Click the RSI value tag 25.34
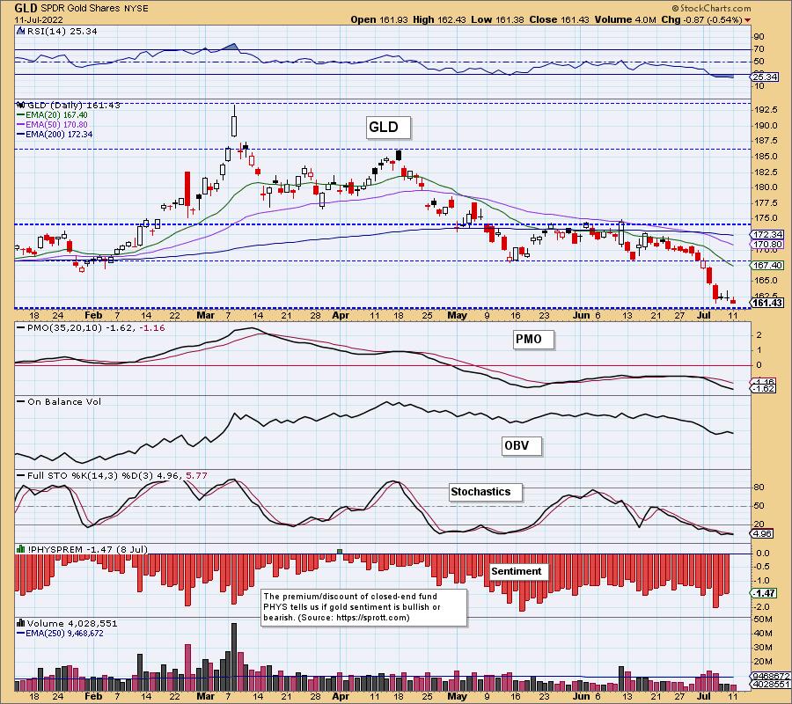 765,77
